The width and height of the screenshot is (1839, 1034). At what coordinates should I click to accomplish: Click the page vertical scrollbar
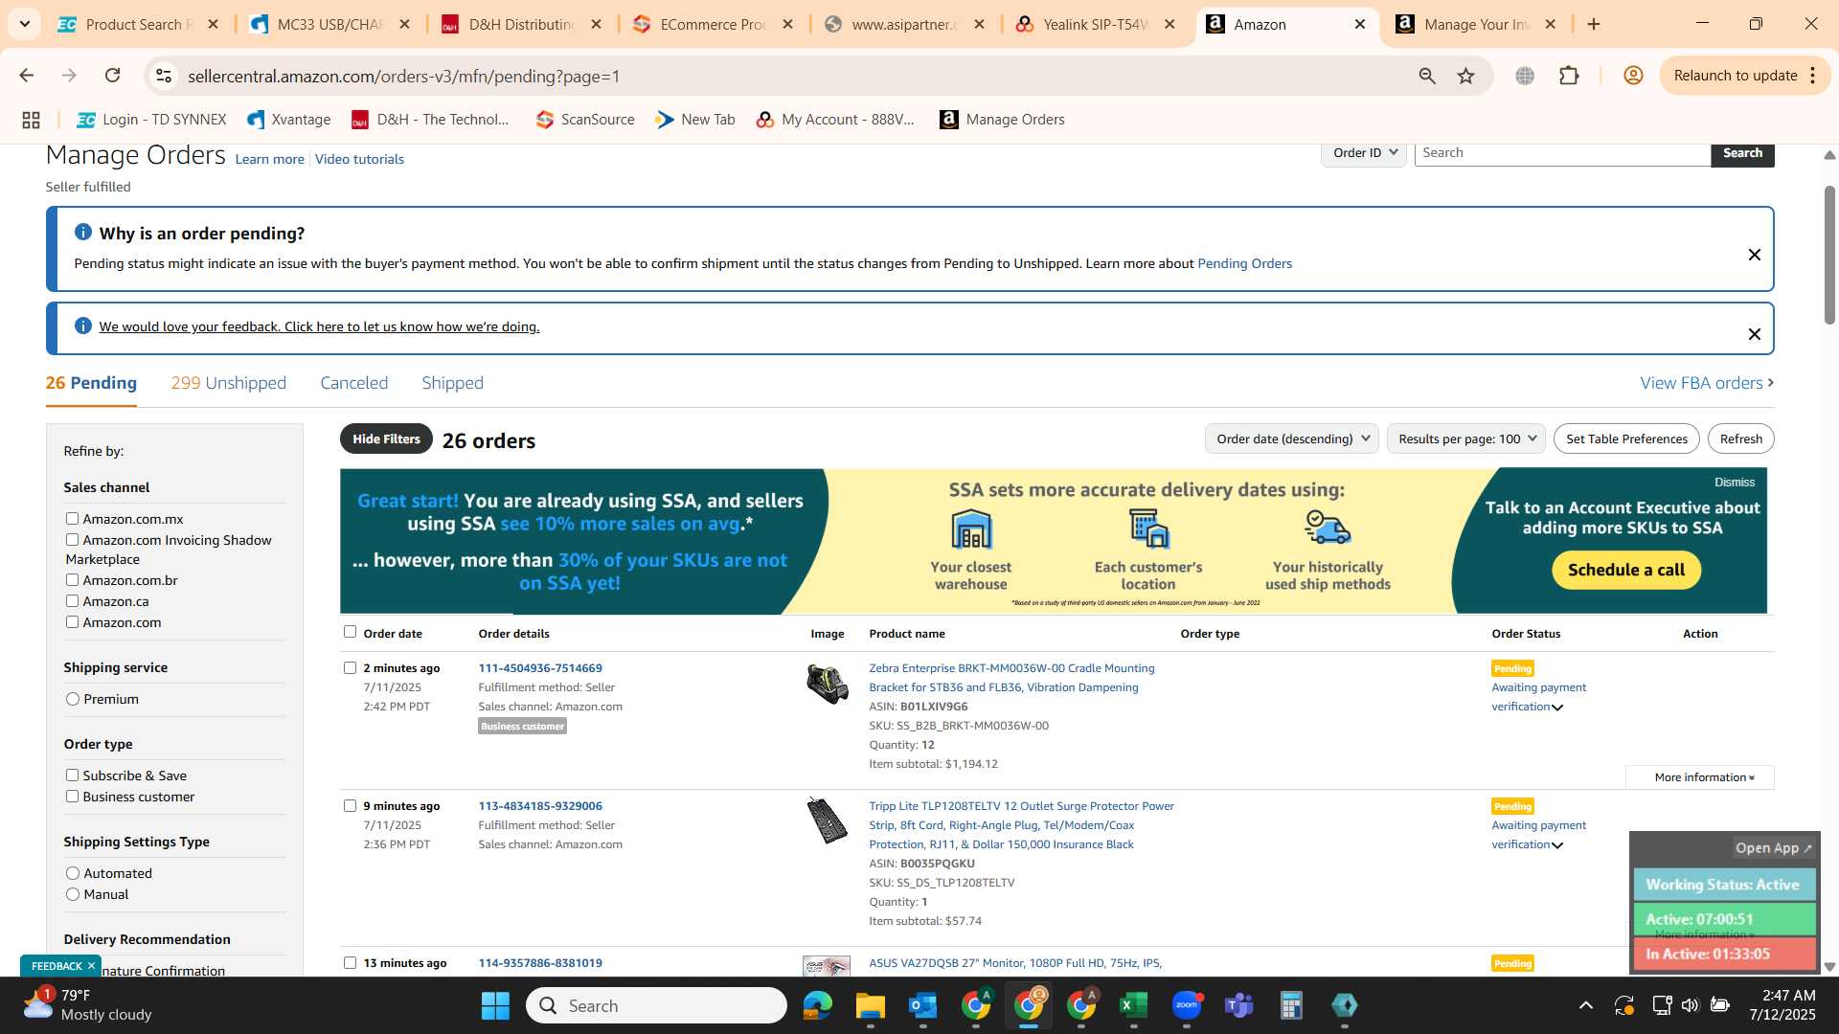[1828, 254]
